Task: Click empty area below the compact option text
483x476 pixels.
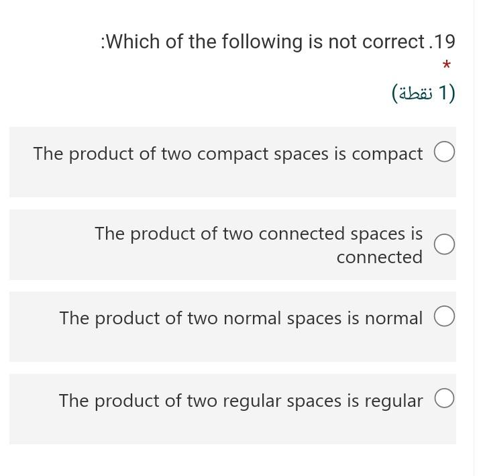Action: tap(233, 182)
